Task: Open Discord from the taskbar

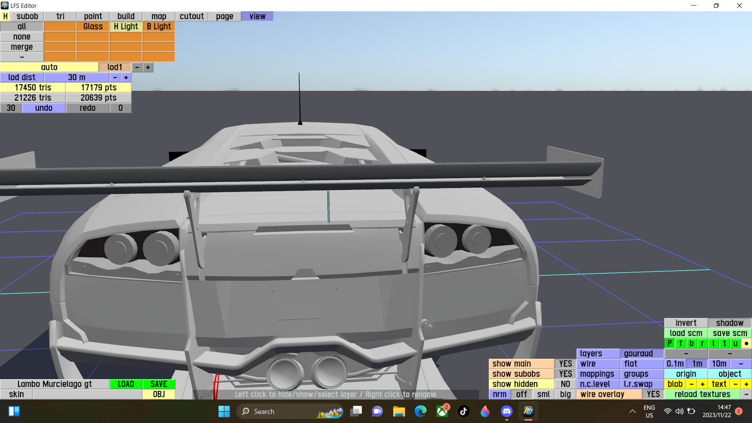Action: (x=506, y=411)
